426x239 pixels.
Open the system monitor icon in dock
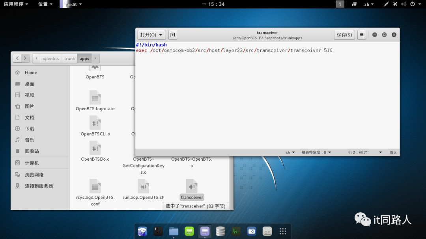coord(236,231)
